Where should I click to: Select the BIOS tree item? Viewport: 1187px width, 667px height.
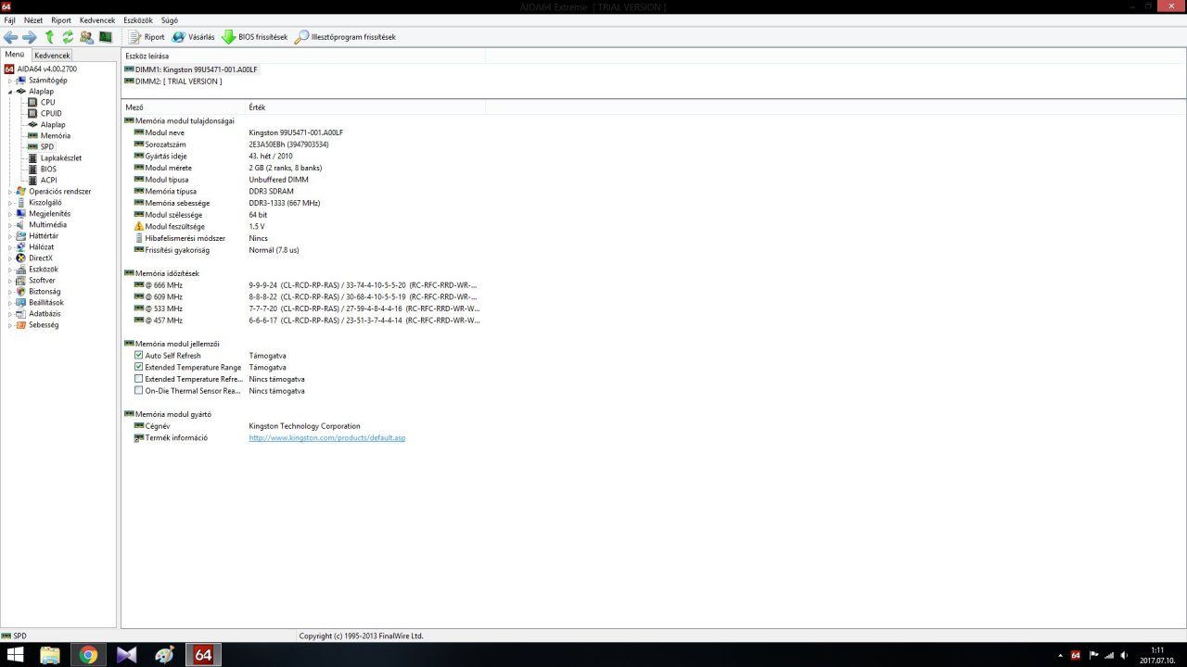coord(48,170)
